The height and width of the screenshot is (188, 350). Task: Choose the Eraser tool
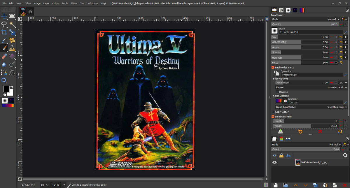click(4, 56)
